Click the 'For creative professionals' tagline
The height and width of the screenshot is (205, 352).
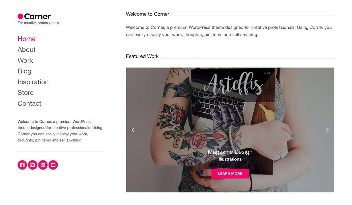coord(38,23)
